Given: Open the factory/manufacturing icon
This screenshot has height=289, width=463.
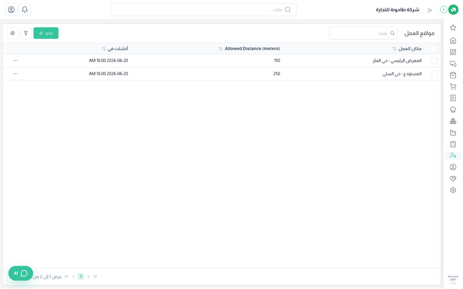Looking at the screenshot, I should pos(453,133).
